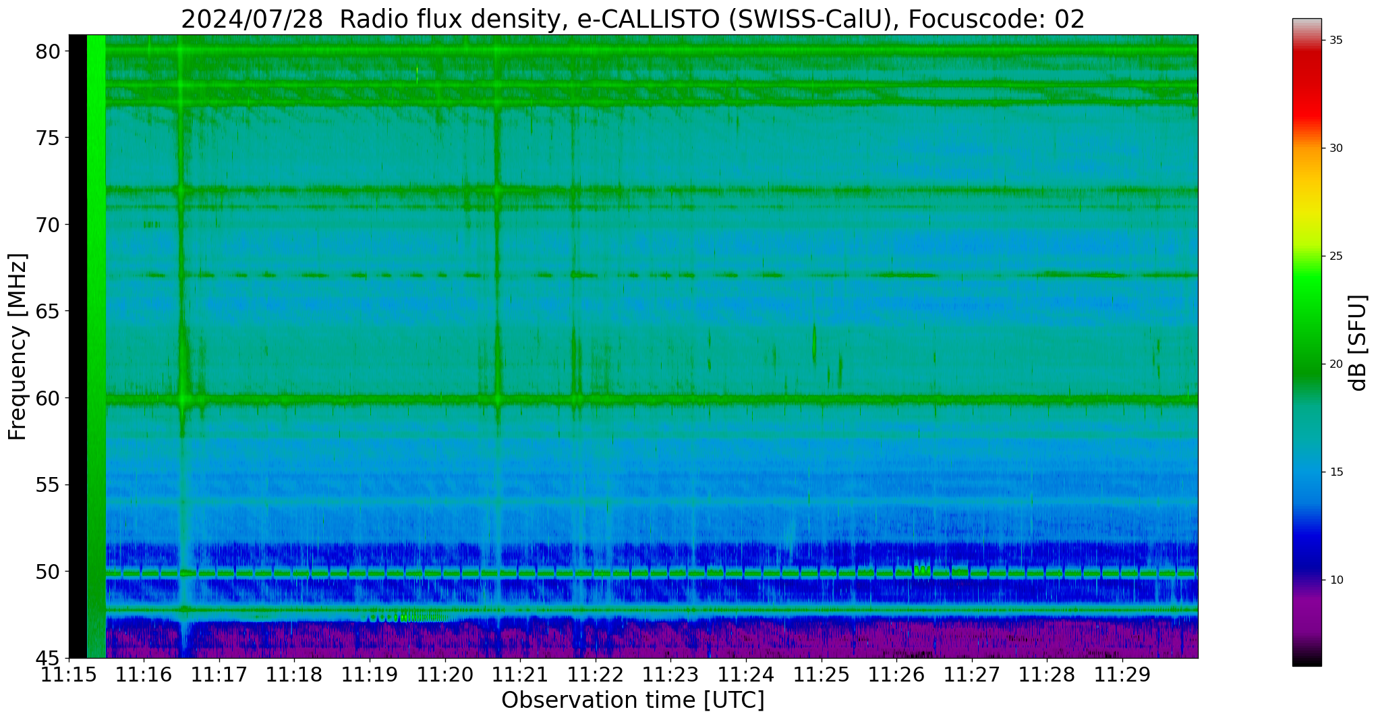
Task: Click the 11:15 time tick label
Action: [69, 675]
